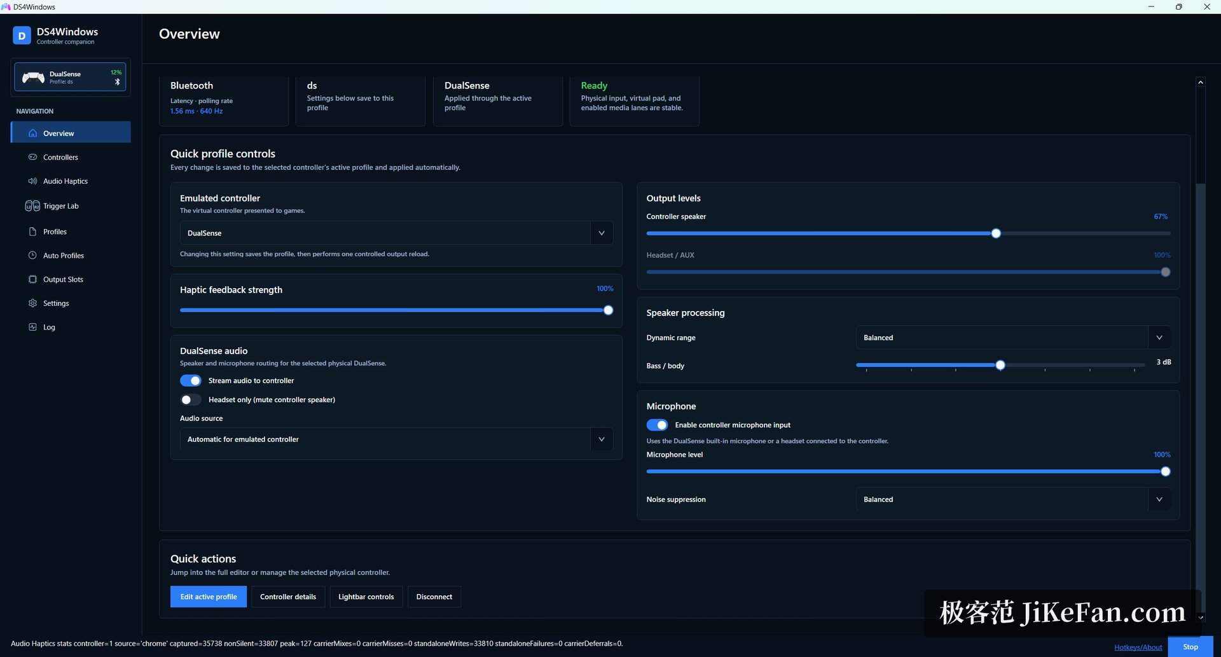Click the Settings gear icon

(x=32, y=303)
